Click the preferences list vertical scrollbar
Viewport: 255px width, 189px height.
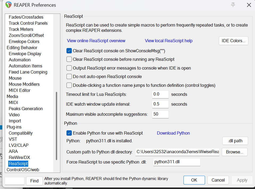pyautogui.click(x=56, y=126)
